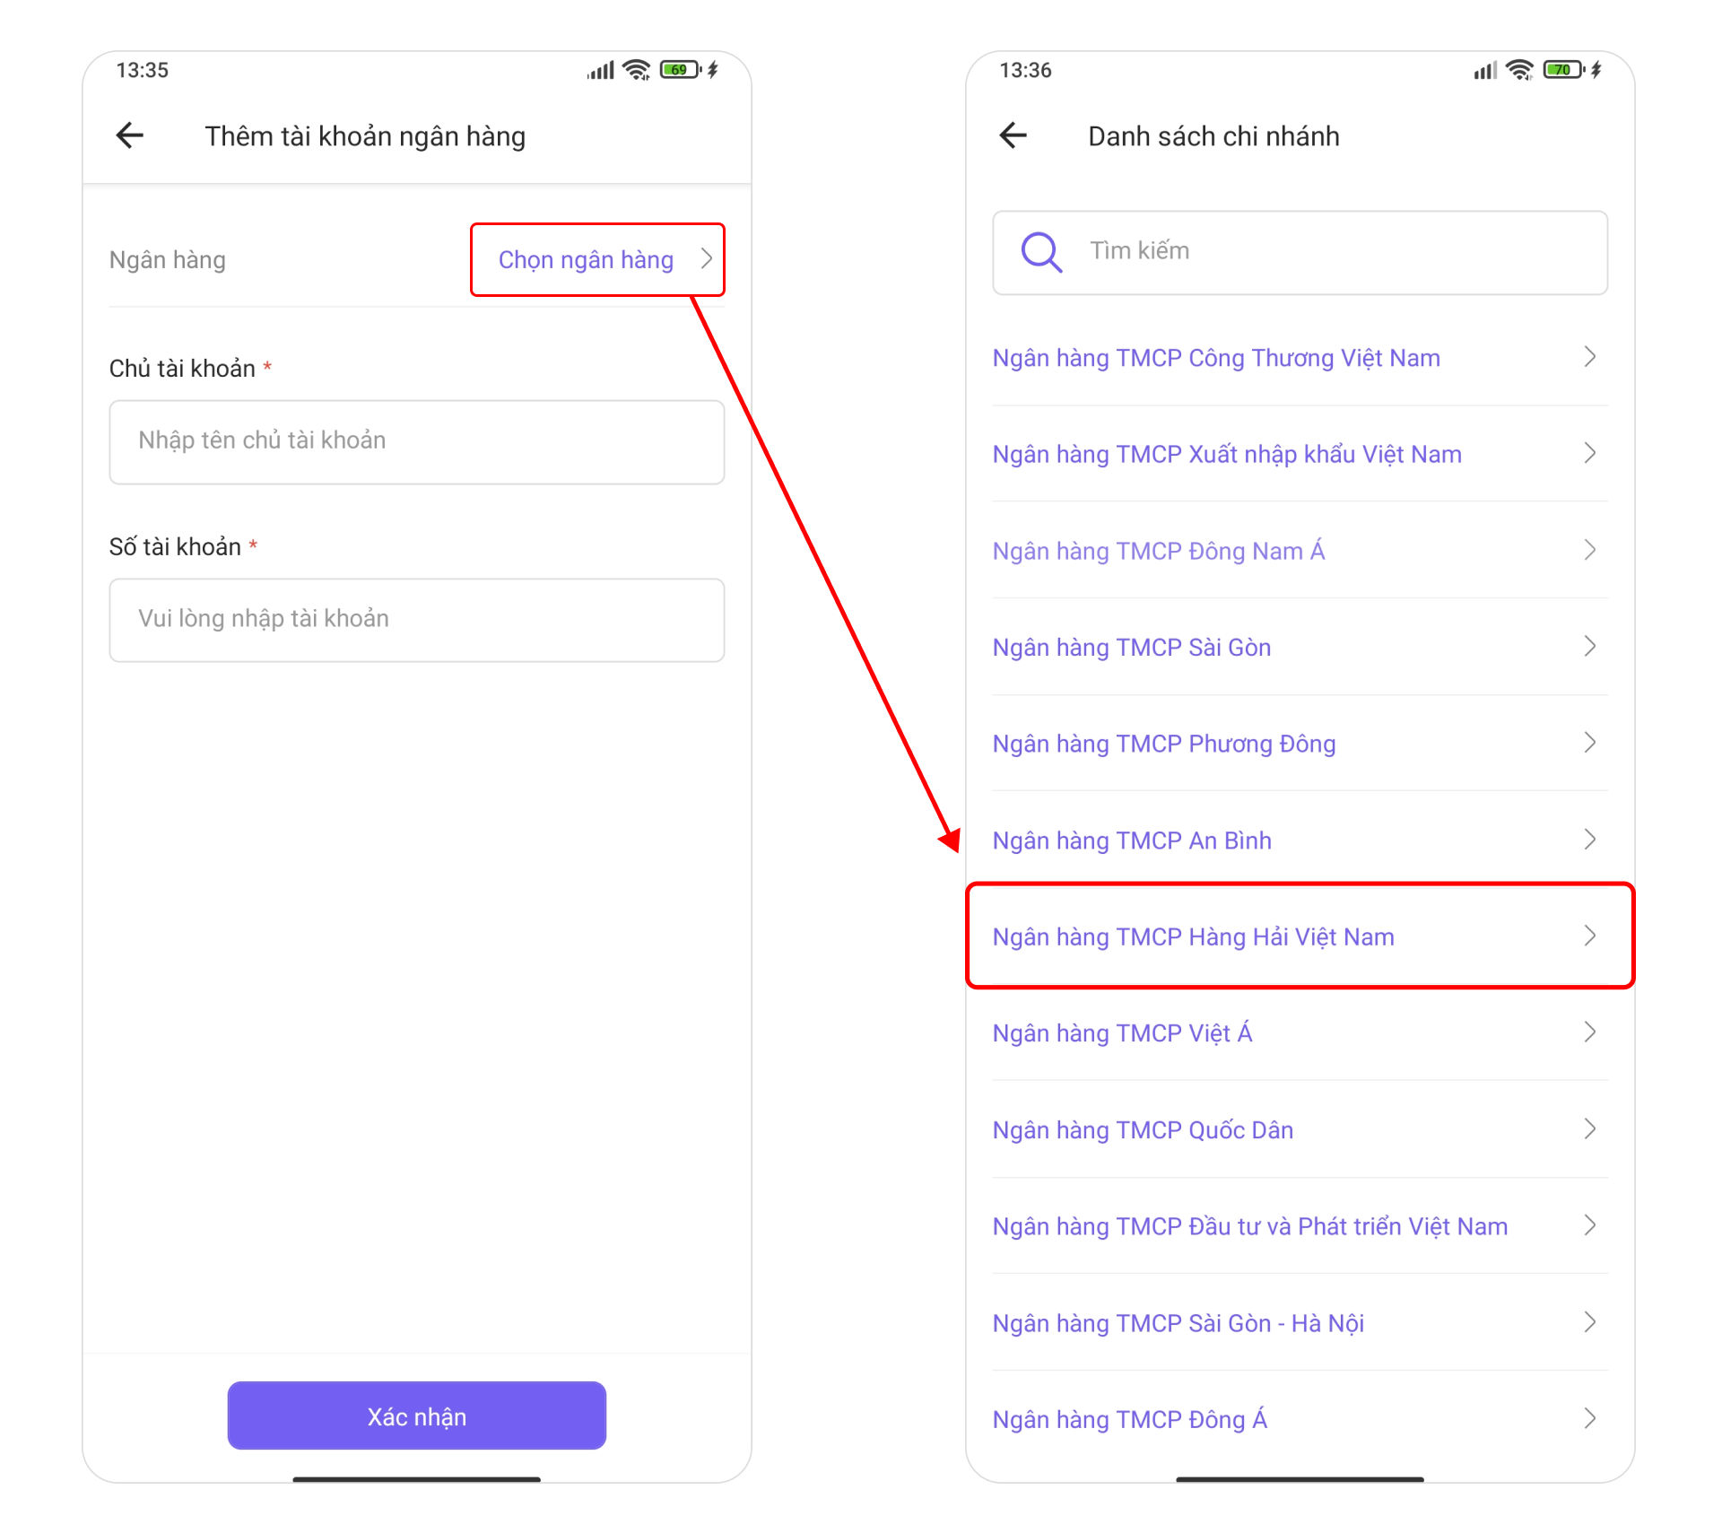1722x1533 pixels.
Task: Focus the Vui lòng nhập tài khoản field
Action: (417, 620)
